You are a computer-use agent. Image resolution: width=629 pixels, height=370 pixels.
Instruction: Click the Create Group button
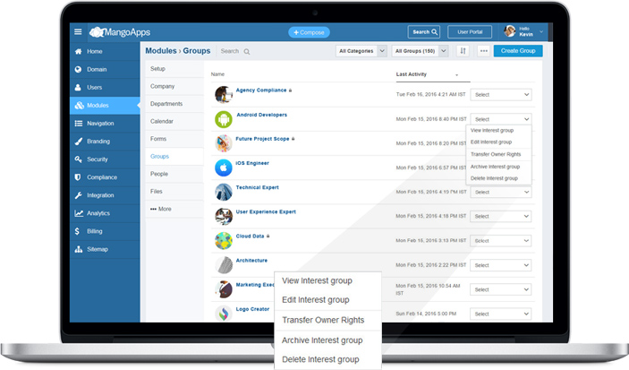point(518,51)
